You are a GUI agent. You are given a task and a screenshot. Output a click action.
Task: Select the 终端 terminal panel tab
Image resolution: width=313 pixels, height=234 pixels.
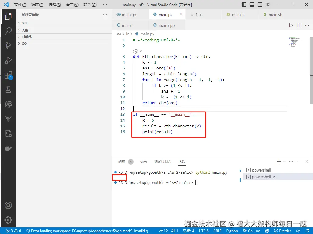tap(182, 162)
